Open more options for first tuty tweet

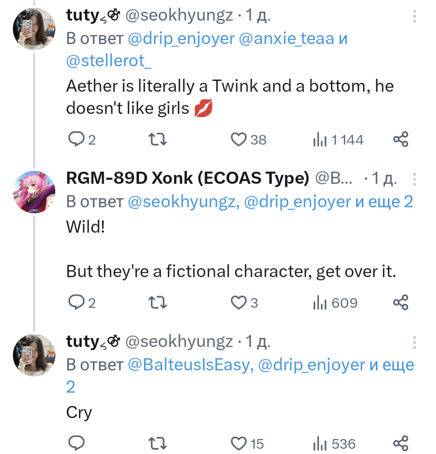point(415,16)
